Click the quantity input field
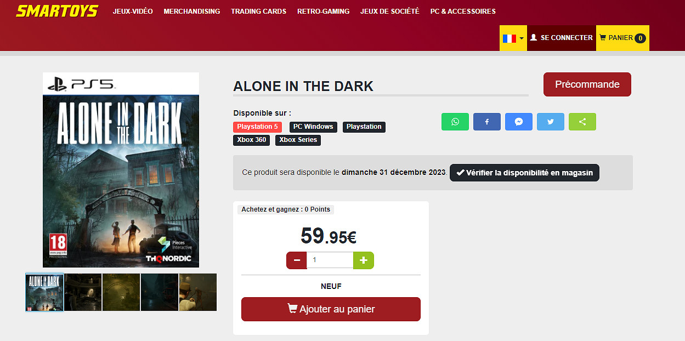This screenshot has height=341, width=685. (330, 260)
